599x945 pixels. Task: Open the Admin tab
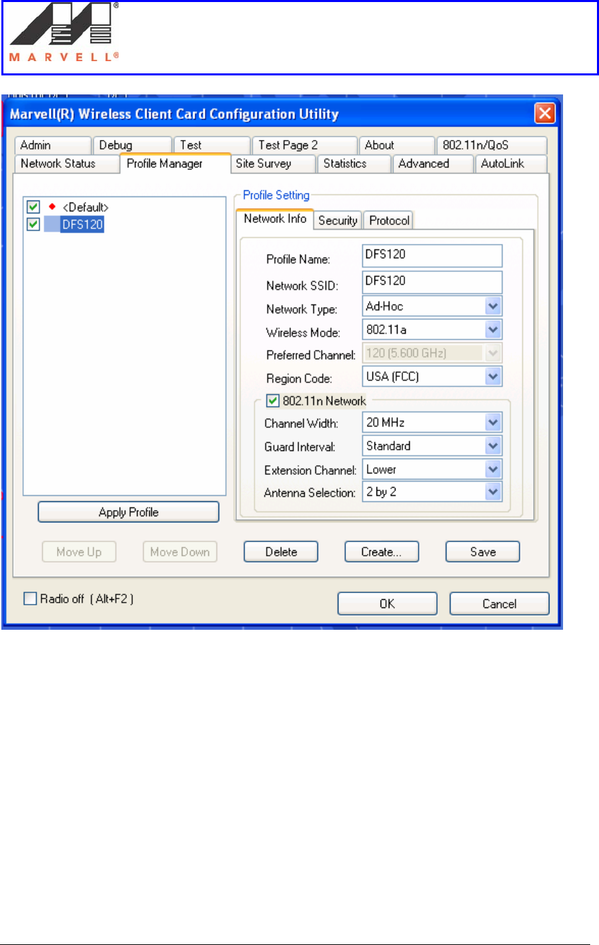(x=52, y=145)
